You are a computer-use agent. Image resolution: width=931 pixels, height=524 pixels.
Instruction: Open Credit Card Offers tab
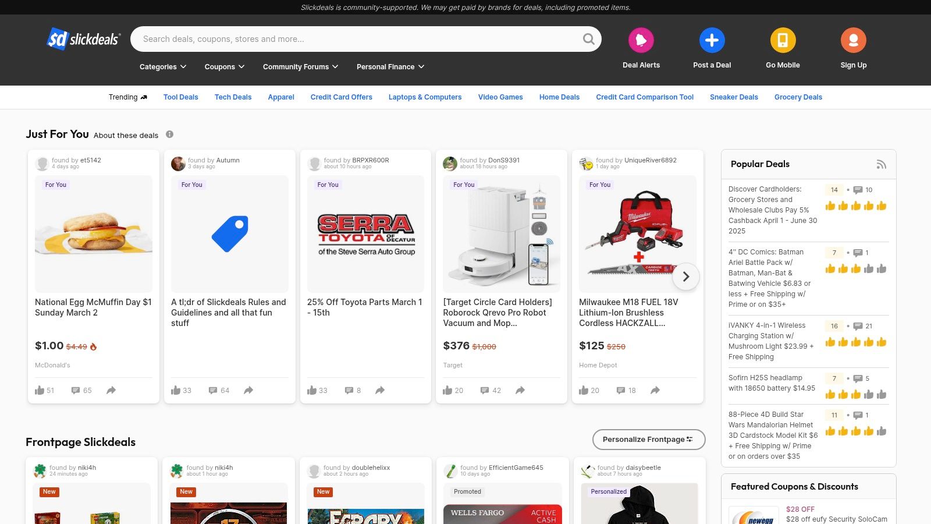pyautogui.click(x=342, y=97)
